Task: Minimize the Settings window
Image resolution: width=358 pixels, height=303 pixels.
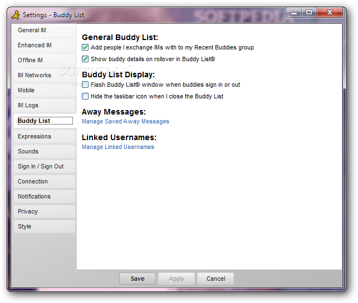Action: pos(294,13)
